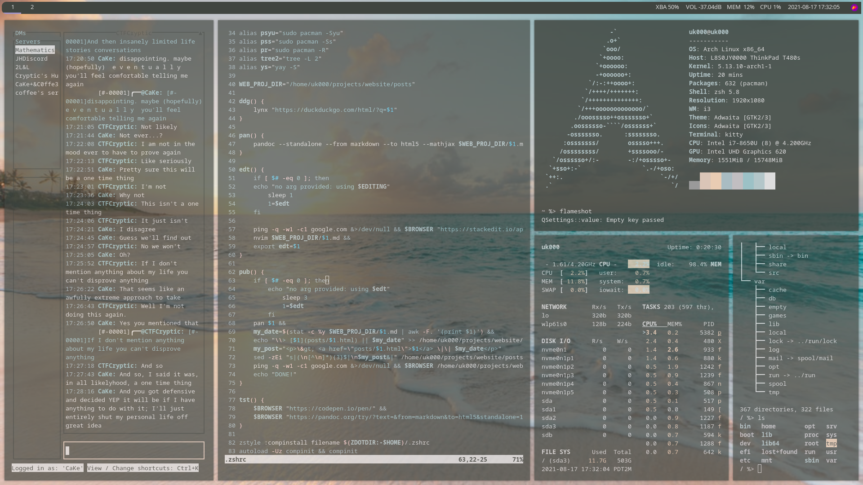
Task: Click the echo "DONE!" line 74
Action: point(275,375)
